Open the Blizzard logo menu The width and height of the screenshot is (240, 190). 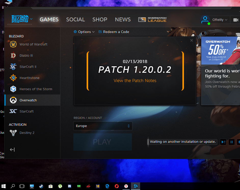22,19
